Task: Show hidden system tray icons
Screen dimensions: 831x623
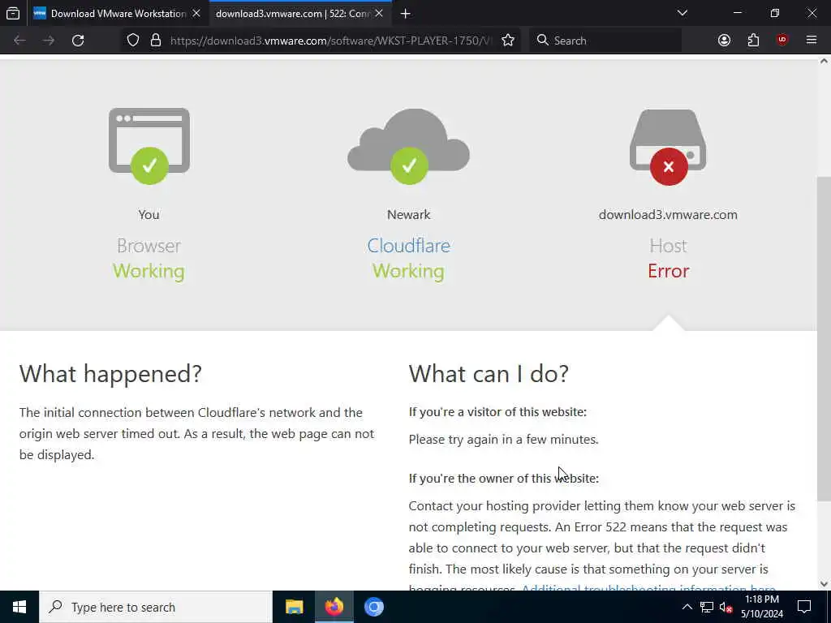Action: click(687, 607)
